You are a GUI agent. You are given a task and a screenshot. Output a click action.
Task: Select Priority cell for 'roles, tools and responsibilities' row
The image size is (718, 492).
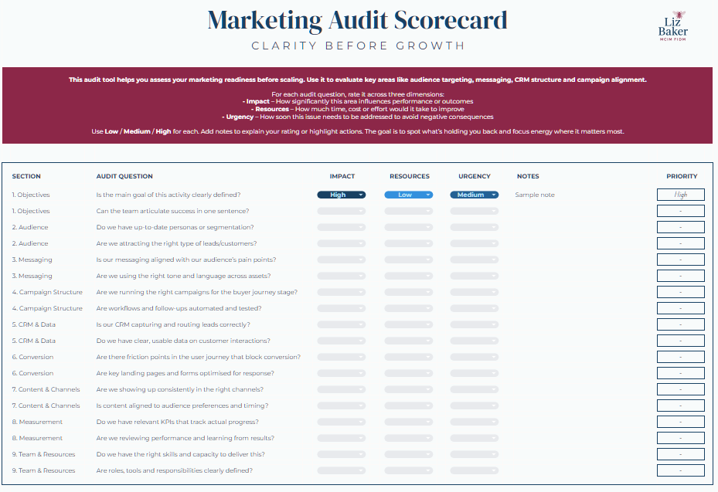click(680, 470)
